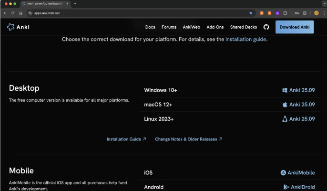Download Anki 25.09 for Linux 2023+
This screenshot has width=327, height=191.
(298, 119)
